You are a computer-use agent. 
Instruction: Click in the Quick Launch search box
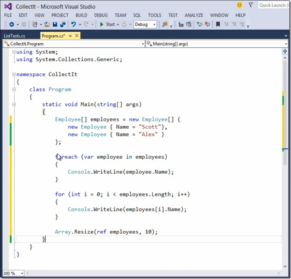[274, 5]
